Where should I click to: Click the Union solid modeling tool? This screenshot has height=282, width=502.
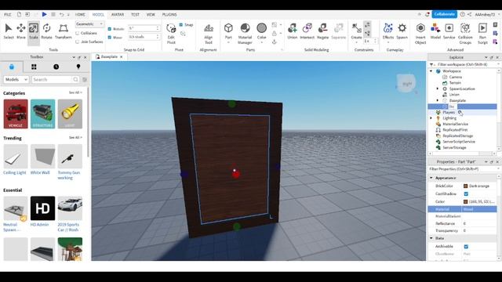coord(292,31)
